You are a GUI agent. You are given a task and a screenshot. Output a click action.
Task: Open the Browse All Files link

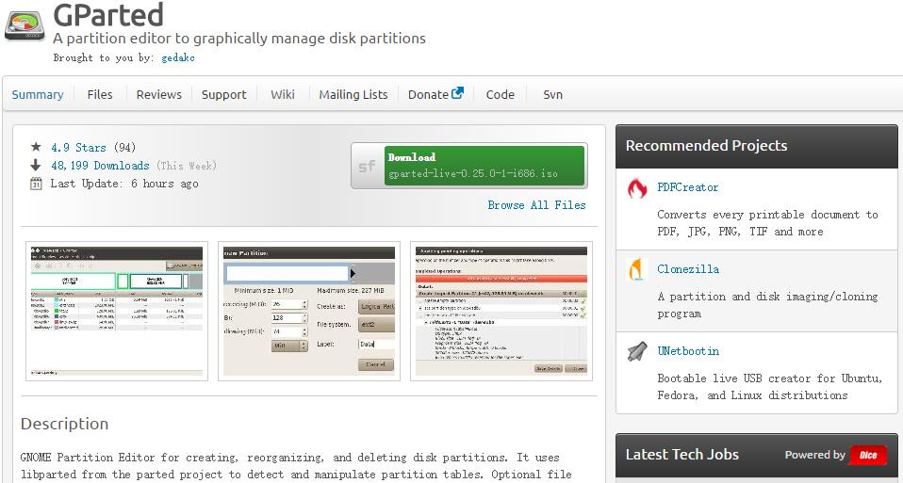click(536, 204)
